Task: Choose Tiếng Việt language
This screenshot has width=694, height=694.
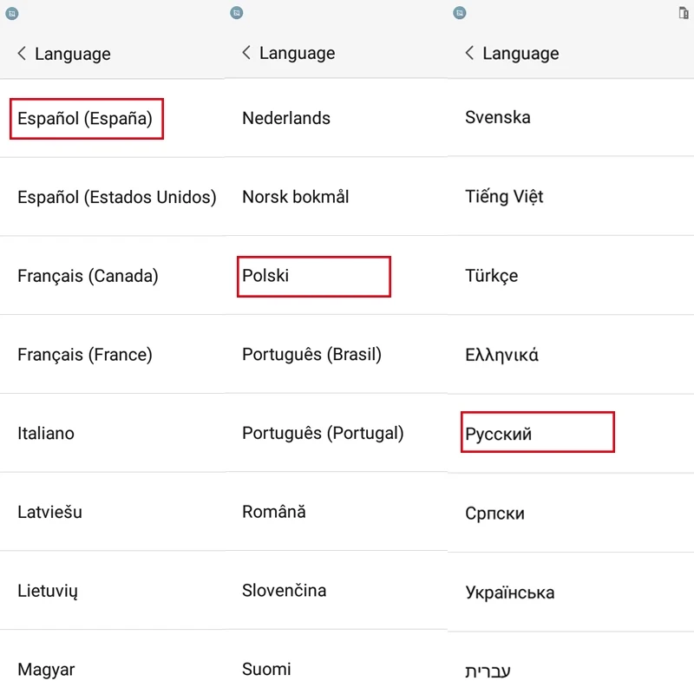Action: tap(504, 197)
